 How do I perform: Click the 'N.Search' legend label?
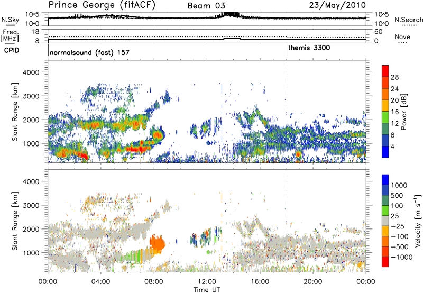coord(408,20)
